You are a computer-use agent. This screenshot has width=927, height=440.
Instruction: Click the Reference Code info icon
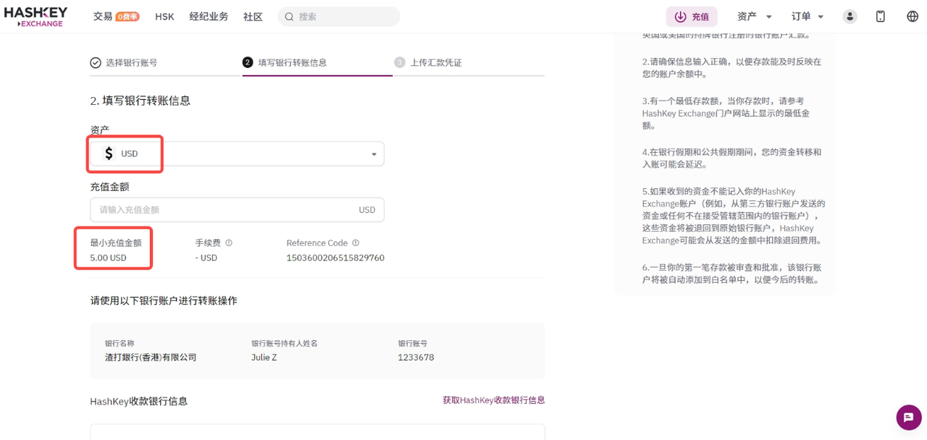[356, 243]
